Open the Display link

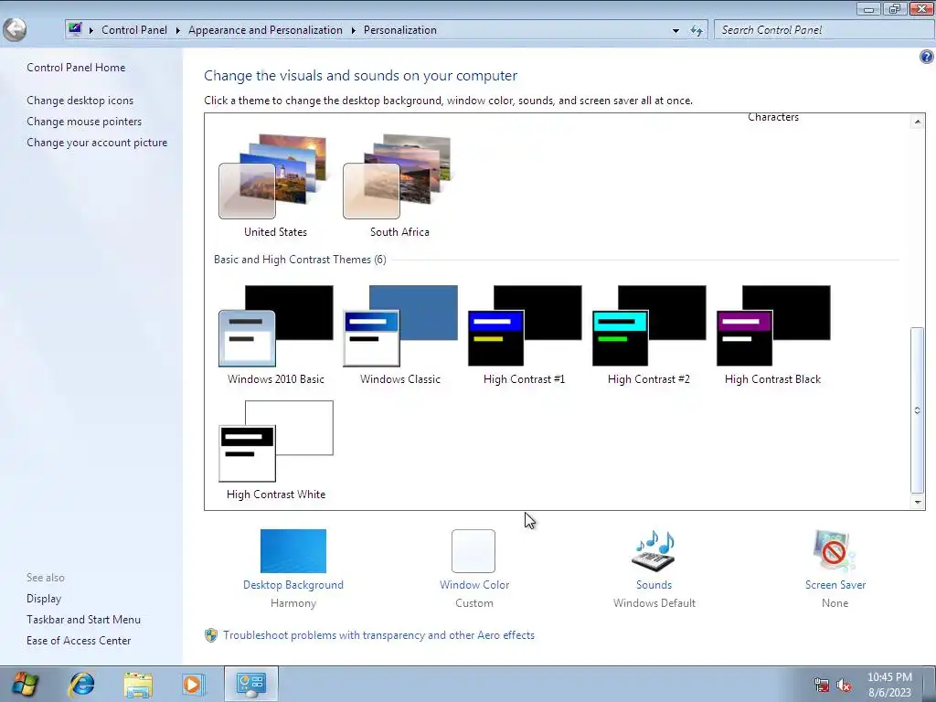pyautogui.click(x=44, y=598)
